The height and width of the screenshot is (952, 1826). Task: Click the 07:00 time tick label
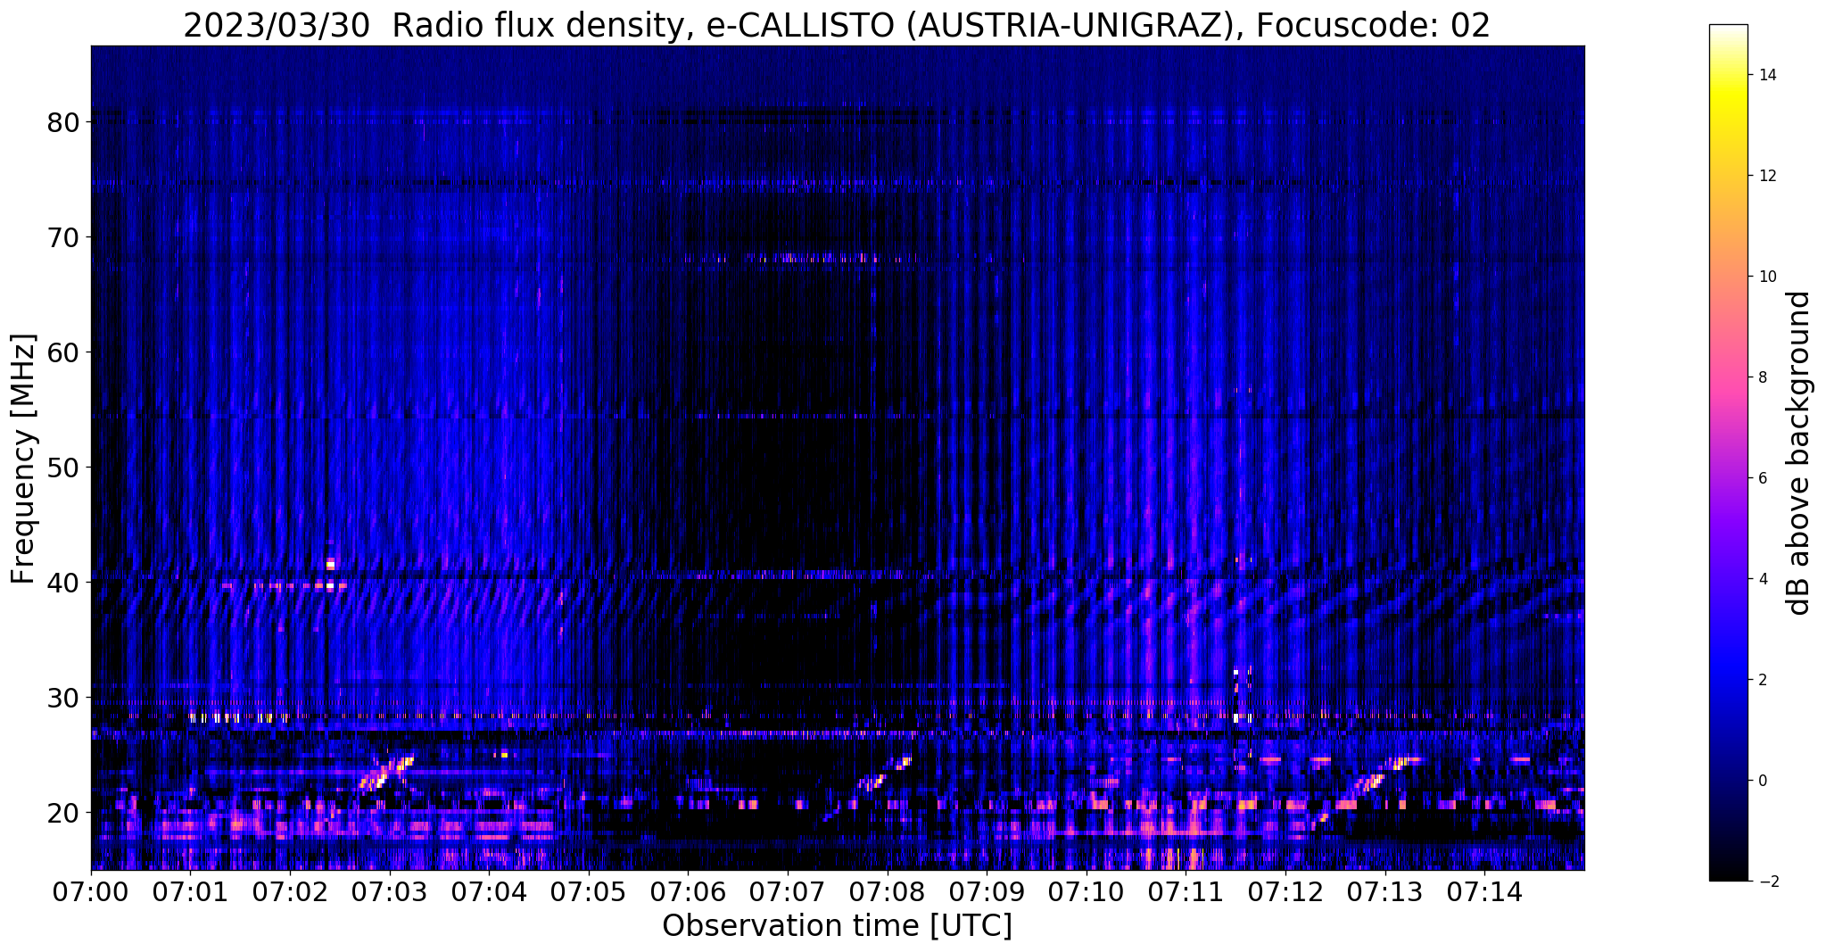[91, 891]
